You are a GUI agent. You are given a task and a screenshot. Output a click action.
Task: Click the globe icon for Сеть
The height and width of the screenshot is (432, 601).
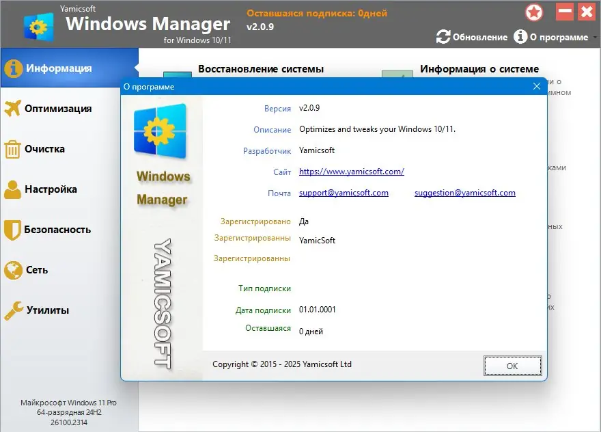point(14,270)
